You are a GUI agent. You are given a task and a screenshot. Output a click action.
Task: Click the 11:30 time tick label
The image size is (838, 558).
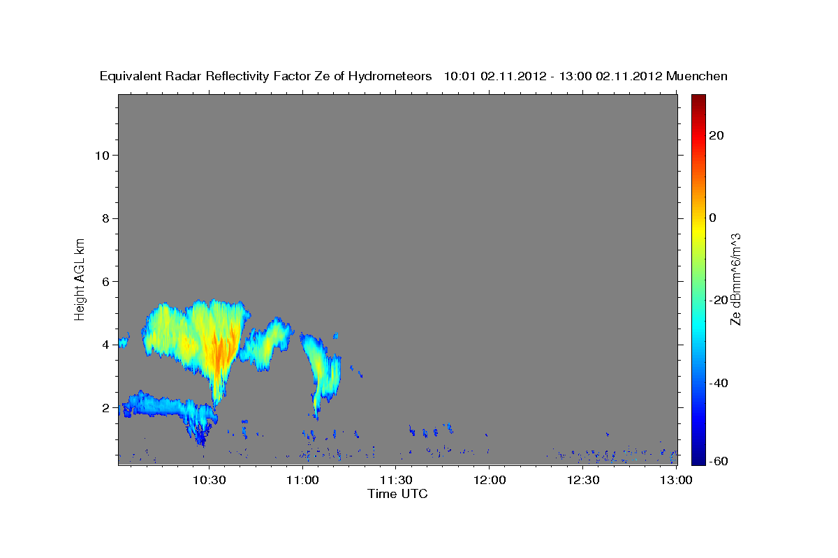396,480
